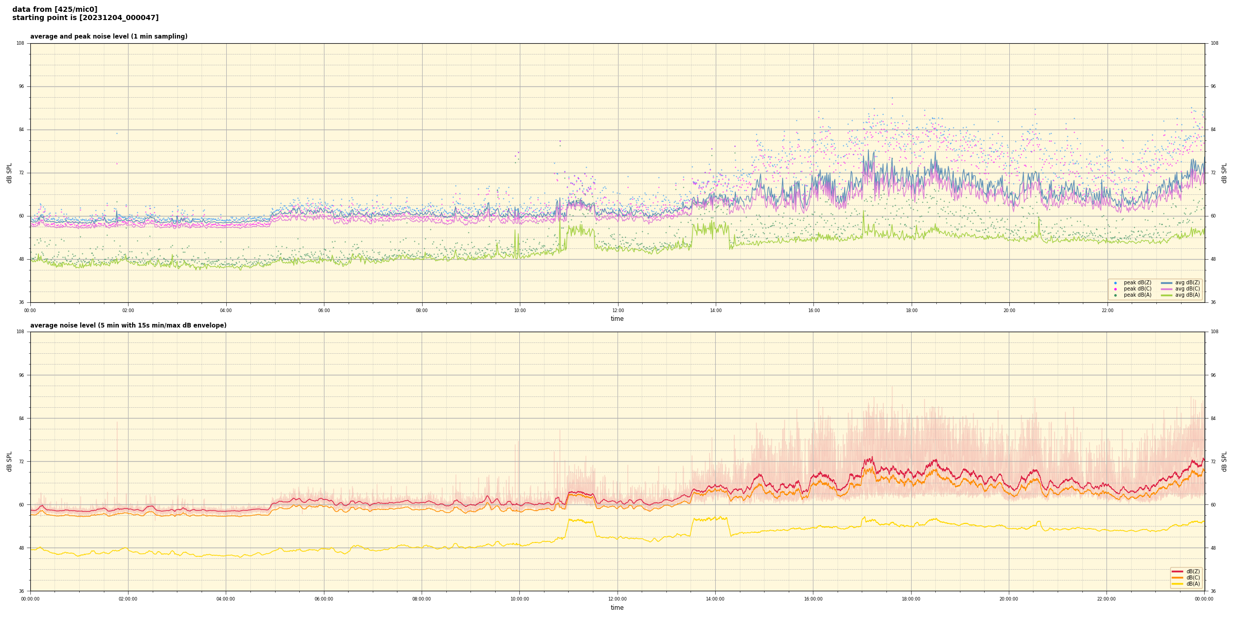
Task: Click the yellow dB(A) legend in bottom chart
Action: tap(1177, 584)
